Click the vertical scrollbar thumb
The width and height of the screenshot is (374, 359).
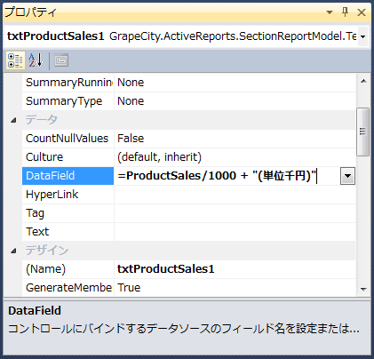363,132
